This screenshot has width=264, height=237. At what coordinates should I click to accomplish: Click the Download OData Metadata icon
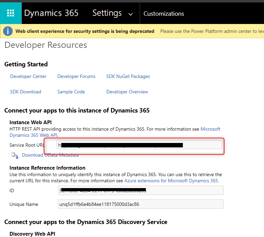[15, 156]
